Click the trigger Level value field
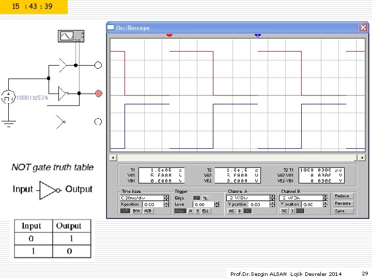 click(204, 204)
